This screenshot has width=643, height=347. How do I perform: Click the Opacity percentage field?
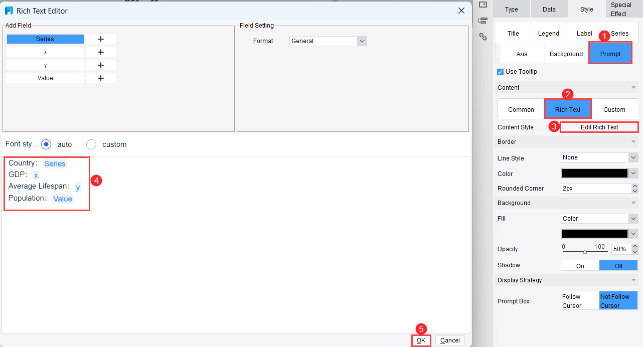click(621, 249)
